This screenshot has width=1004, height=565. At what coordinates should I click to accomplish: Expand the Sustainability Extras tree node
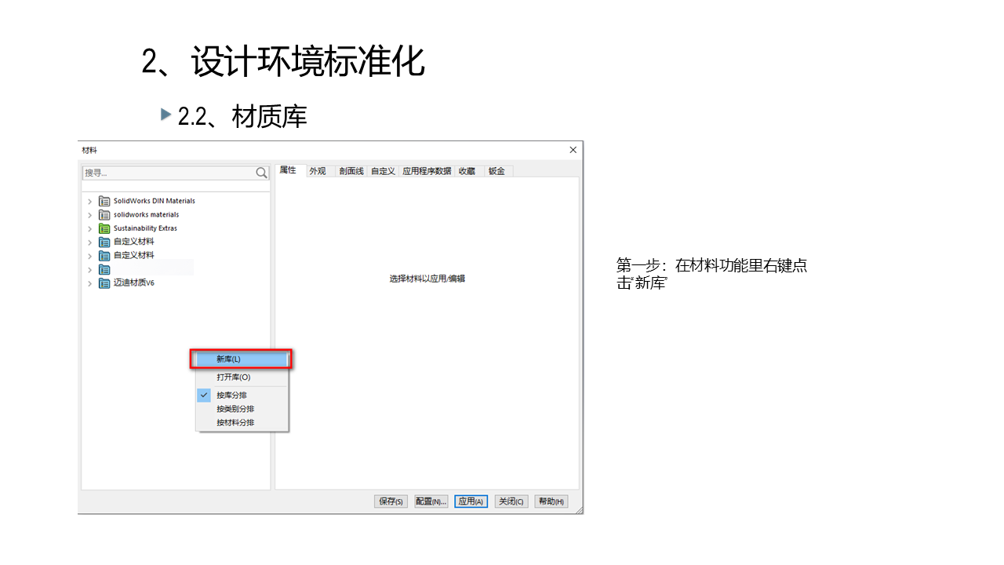[x=89, y=229]
